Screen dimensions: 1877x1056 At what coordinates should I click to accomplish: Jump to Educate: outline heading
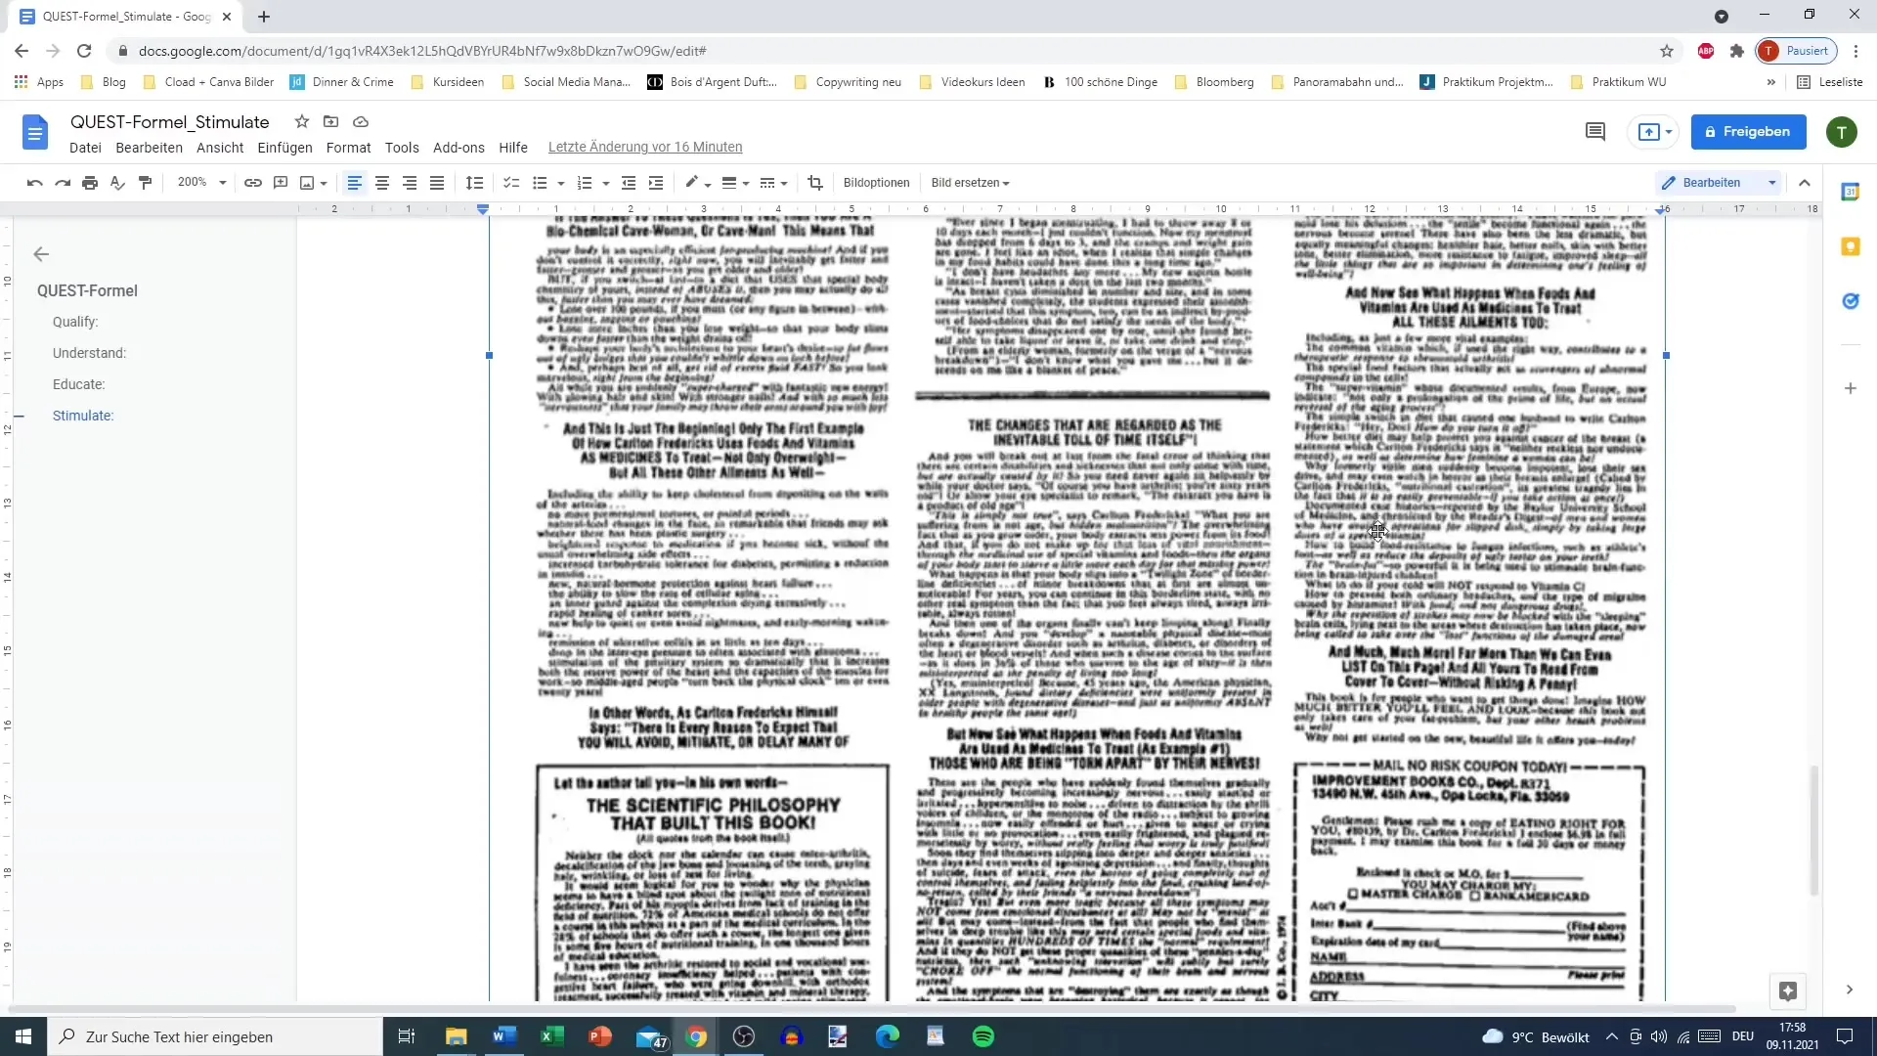tap(78, 384)
